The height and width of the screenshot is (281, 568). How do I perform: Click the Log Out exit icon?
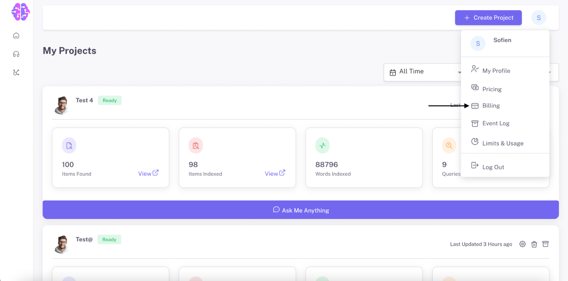[475, 165]
